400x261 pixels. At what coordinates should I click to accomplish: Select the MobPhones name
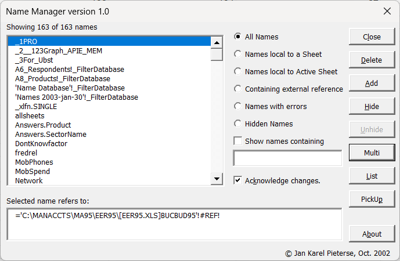pos(110,162)
